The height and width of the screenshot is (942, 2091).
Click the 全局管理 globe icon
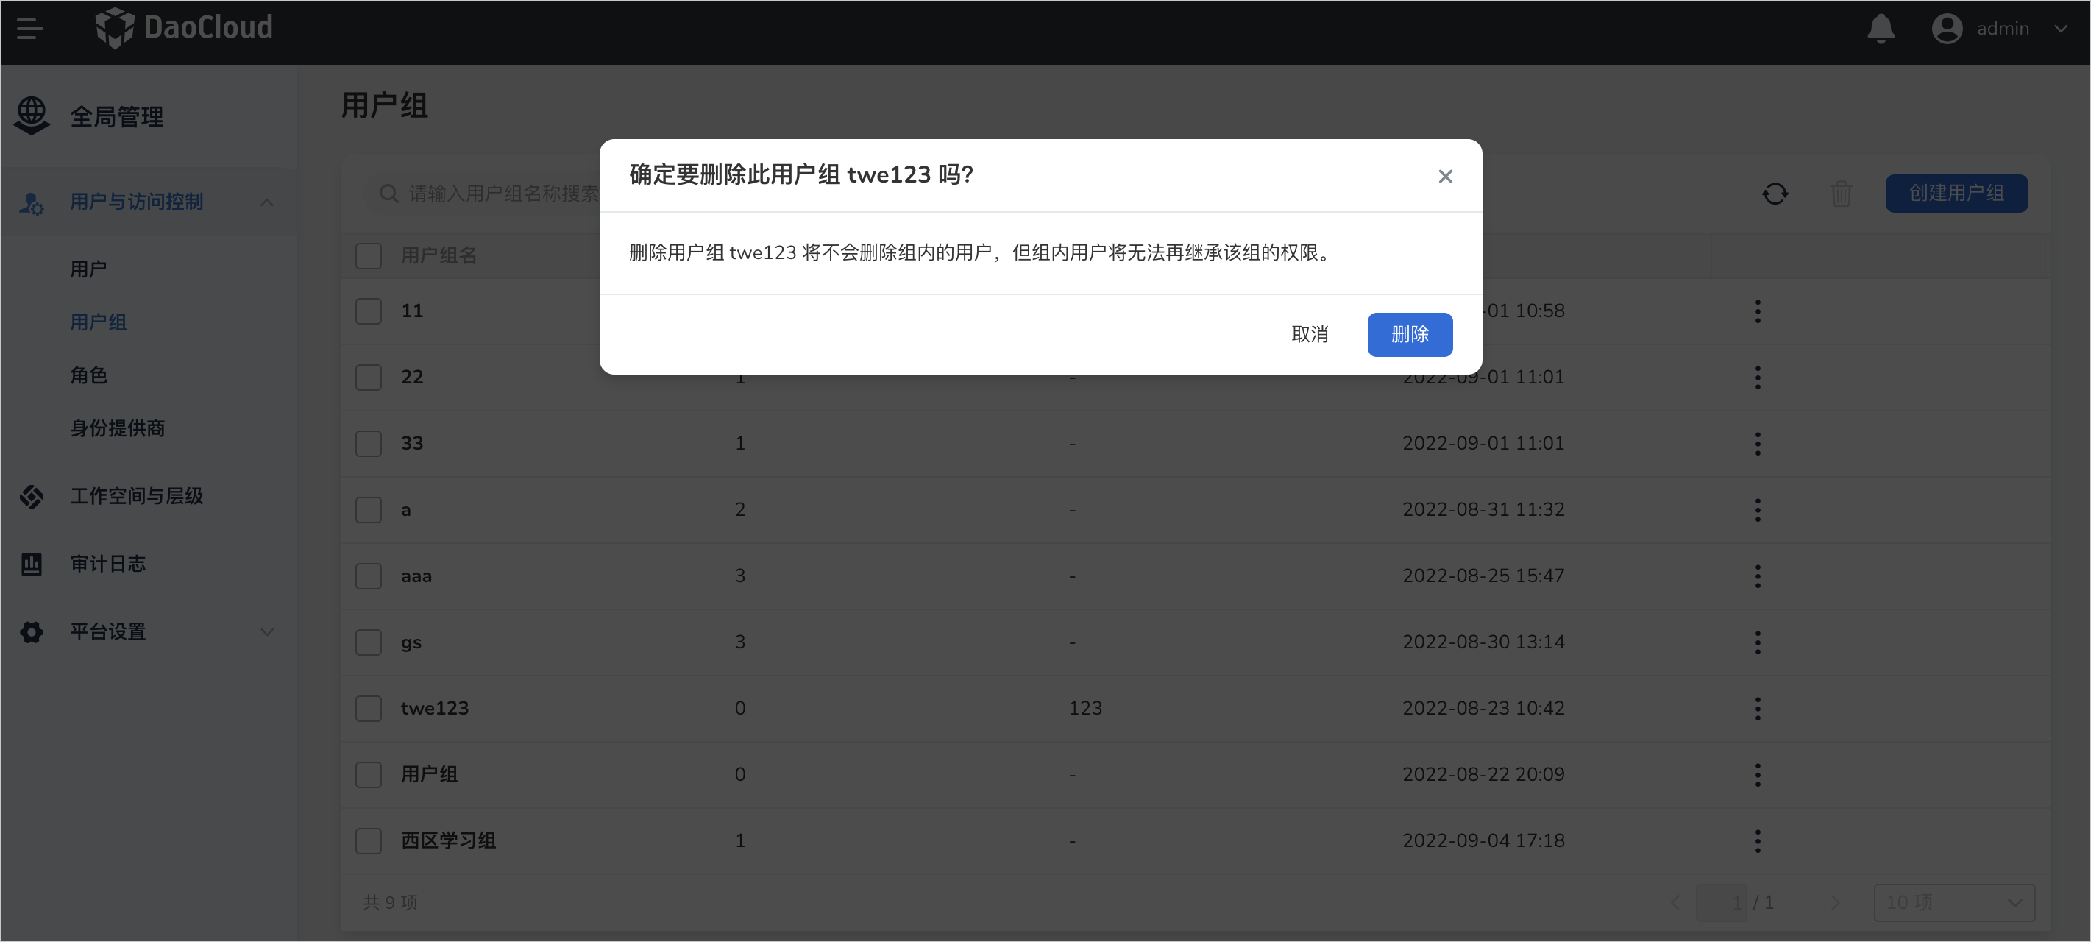click(x=32, y=116)
